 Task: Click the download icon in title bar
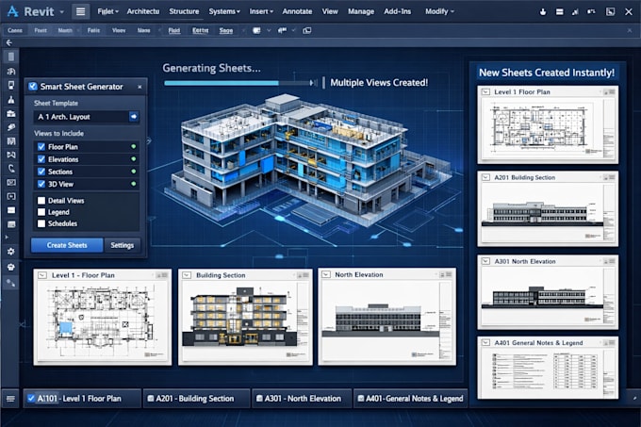(543, 12)
